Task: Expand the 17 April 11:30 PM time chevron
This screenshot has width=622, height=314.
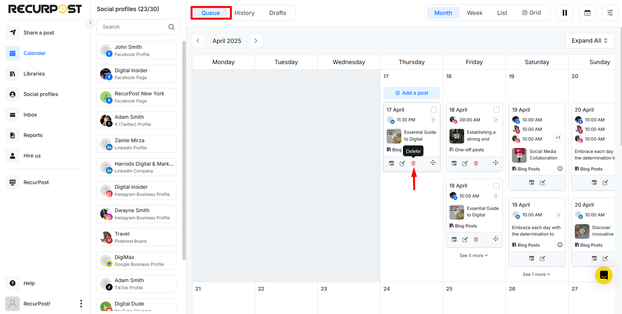Action: (x=433, y=120)
